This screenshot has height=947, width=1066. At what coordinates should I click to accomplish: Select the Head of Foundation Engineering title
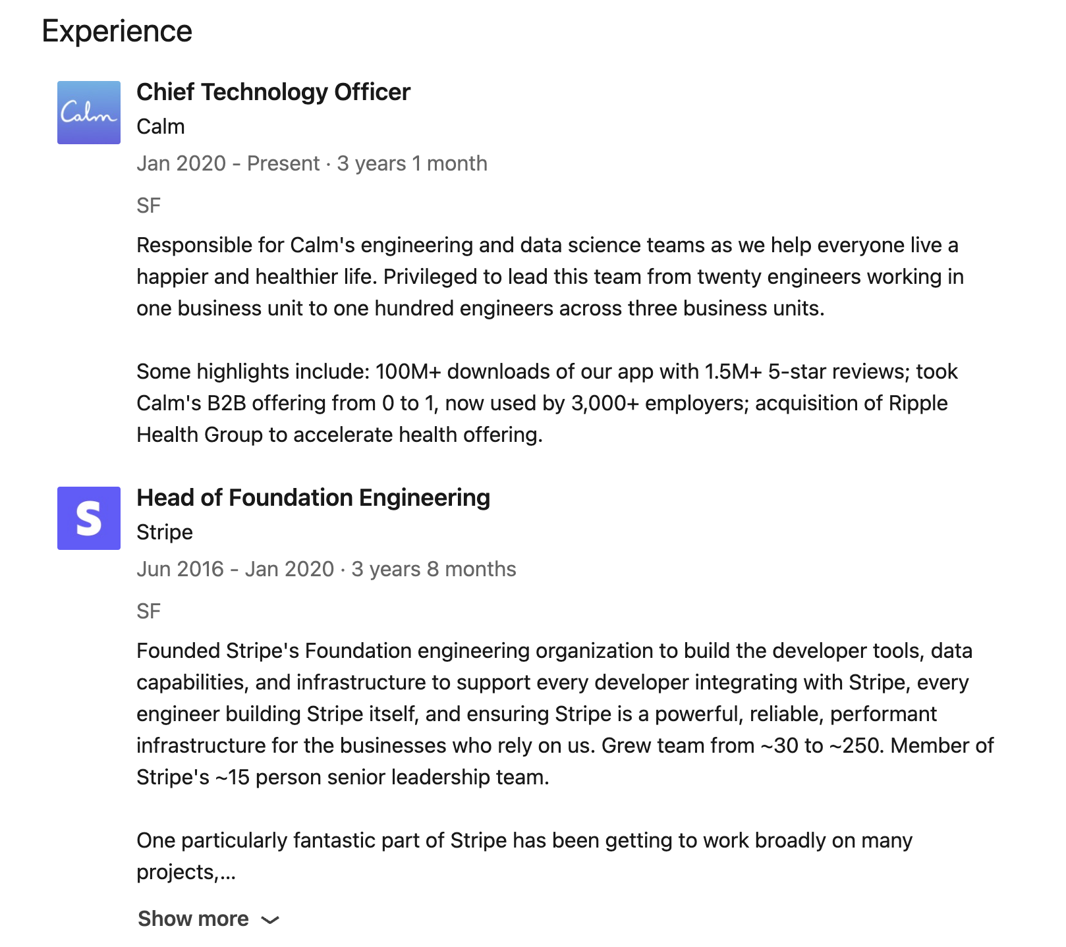click(313, 498)
